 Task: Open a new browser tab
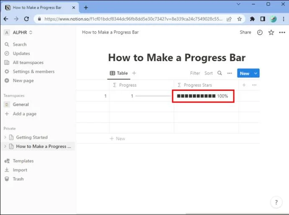(x=86, y=8)
